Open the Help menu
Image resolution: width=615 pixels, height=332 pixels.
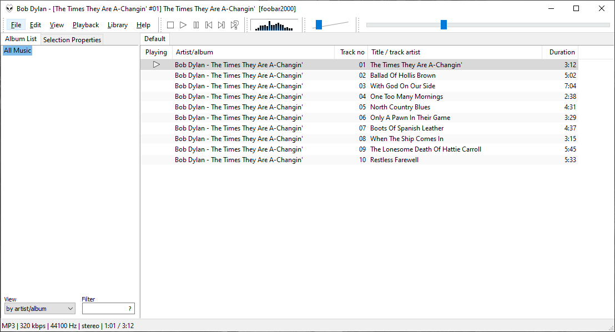click(x=143, y=25)
